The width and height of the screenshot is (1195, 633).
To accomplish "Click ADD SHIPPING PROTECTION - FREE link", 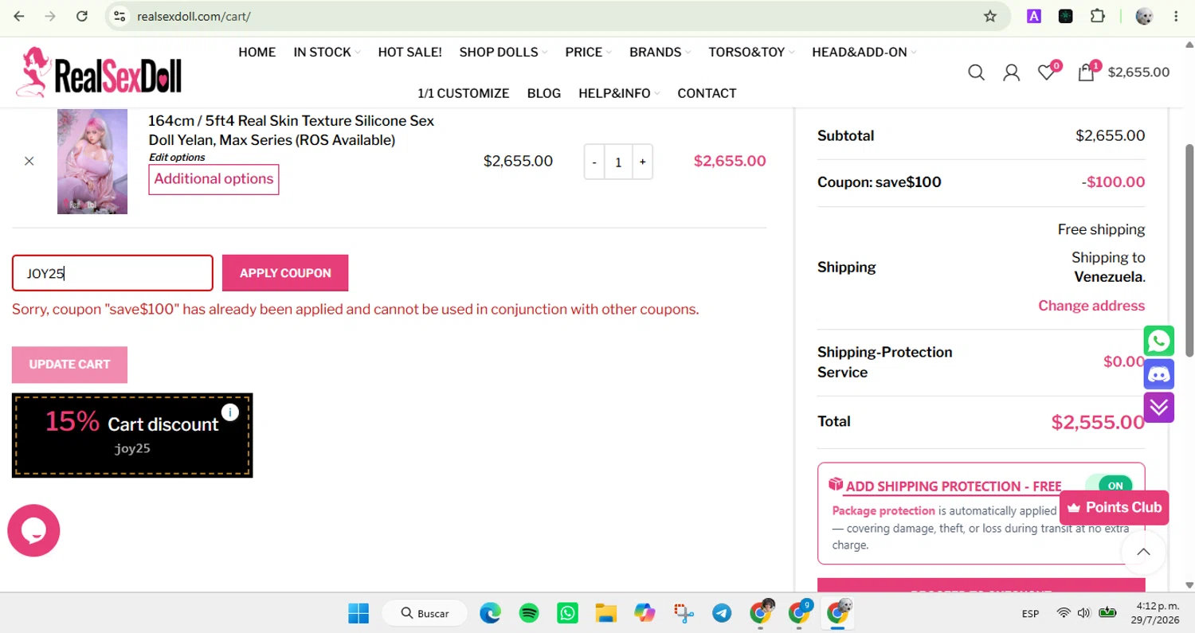I will pos(954,486).
